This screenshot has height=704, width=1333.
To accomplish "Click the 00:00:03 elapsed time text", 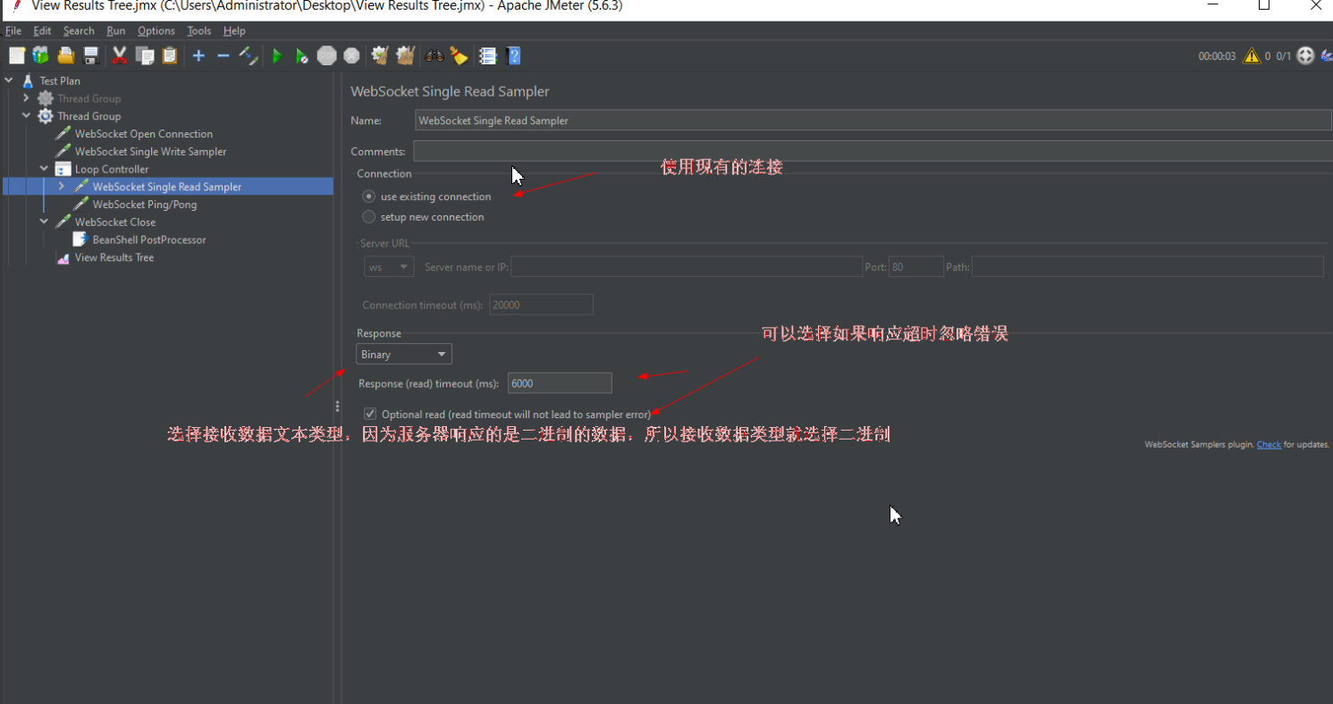I will tap(1217, 56).
